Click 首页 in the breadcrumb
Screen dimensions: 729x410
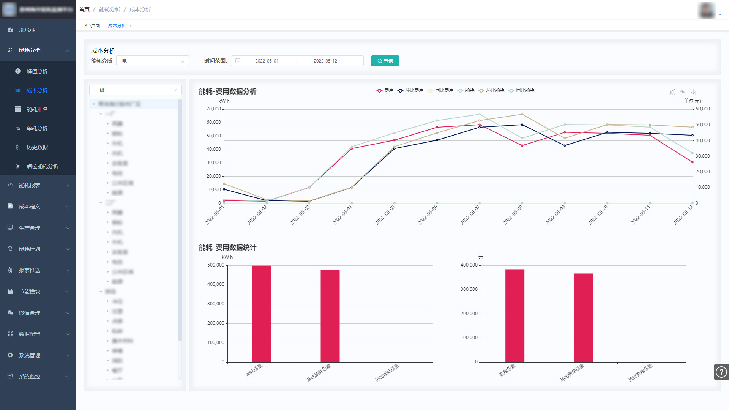point(84,9)
